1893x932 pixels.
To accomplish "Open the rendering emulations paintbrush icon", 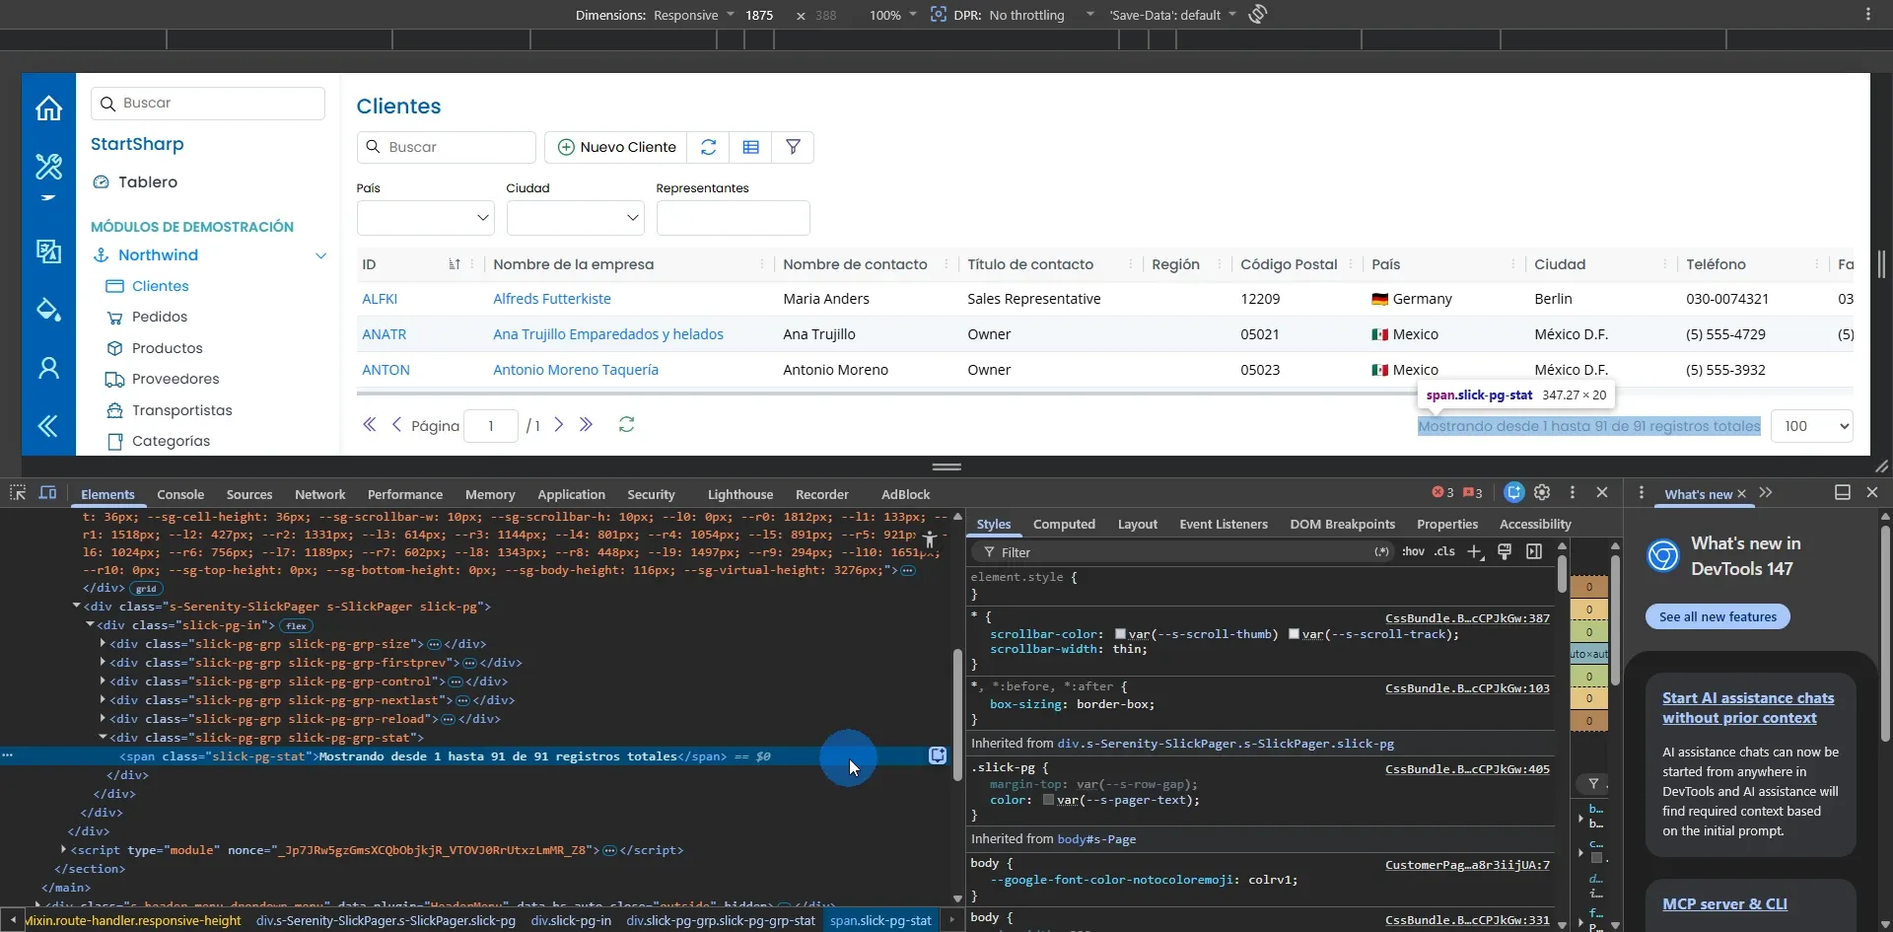I will click(1505, 551).
